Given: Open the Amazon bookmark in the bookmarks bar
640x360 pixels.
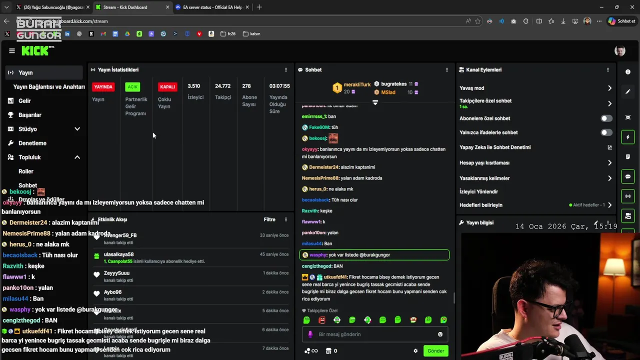Looking at the screenshot, I should click(x=211, y=34).
